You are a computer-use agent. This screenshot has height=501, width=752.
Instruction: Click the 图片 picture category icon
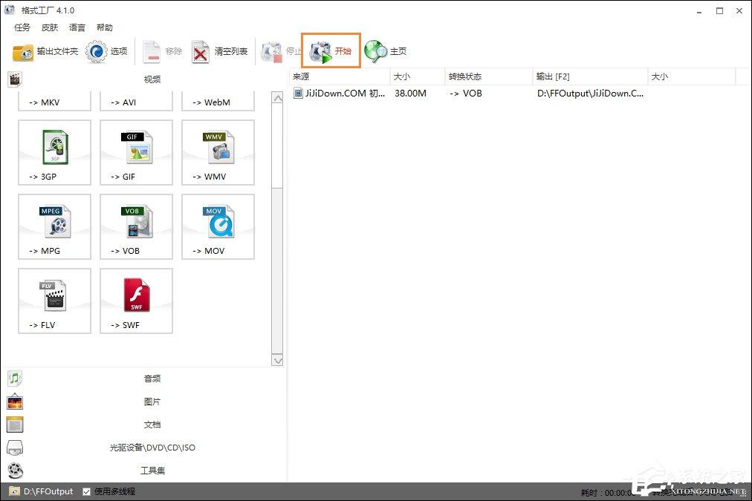[x=15, y=402]
